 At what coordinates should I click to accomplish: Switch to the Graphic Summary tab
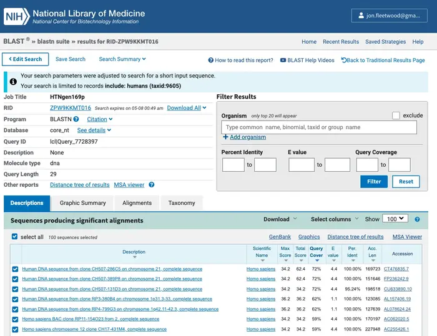(83, 203)
